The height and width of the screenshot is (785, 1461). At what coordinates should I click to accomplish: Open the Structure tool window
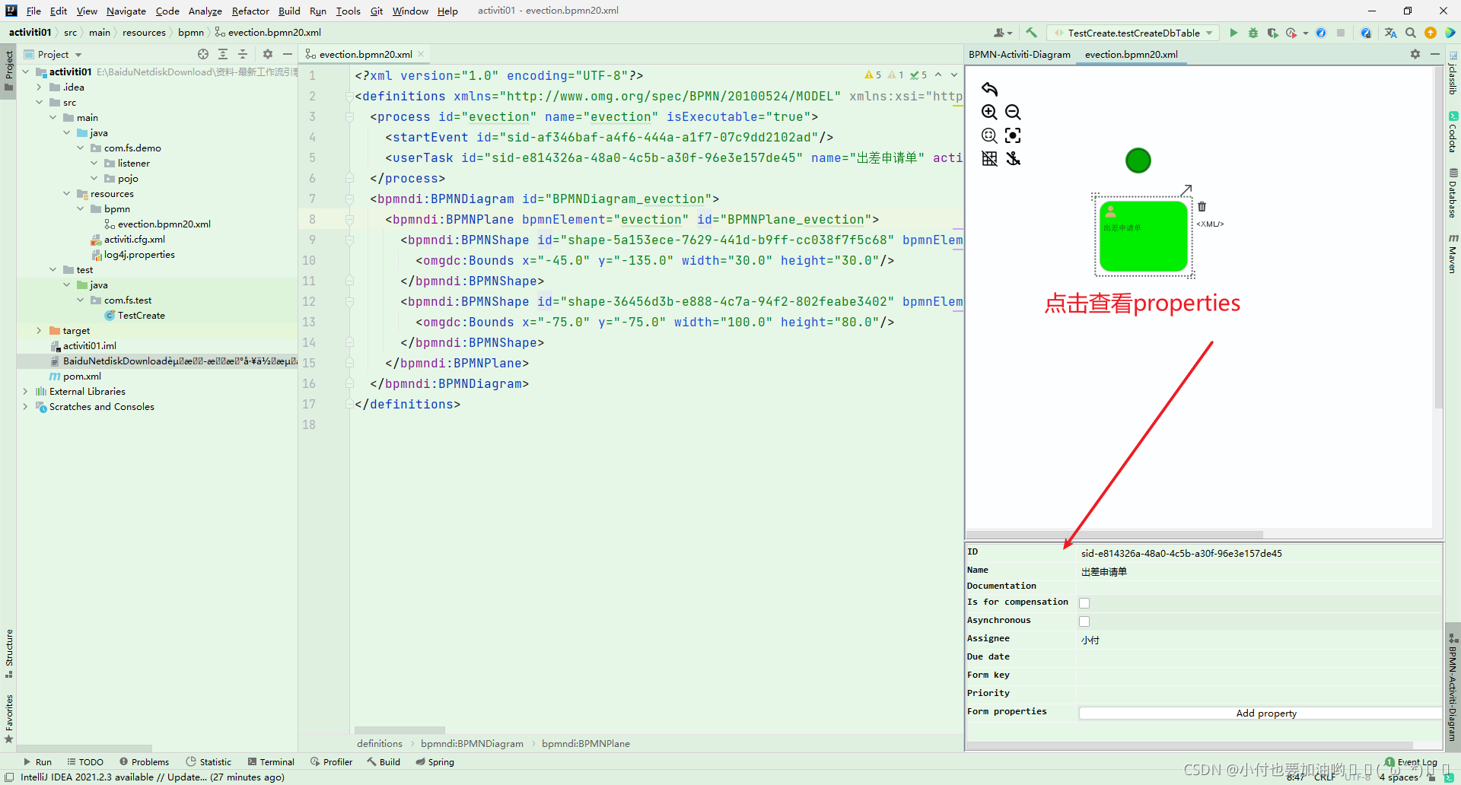(x=9, y=653)
